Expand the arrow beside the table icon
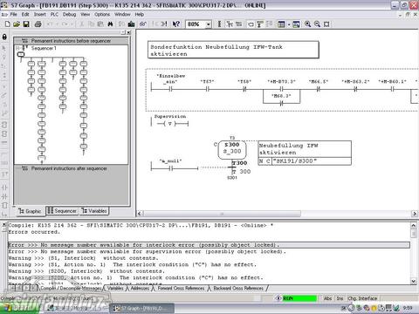This screenshot has width=419, height=314. point(289,24)
